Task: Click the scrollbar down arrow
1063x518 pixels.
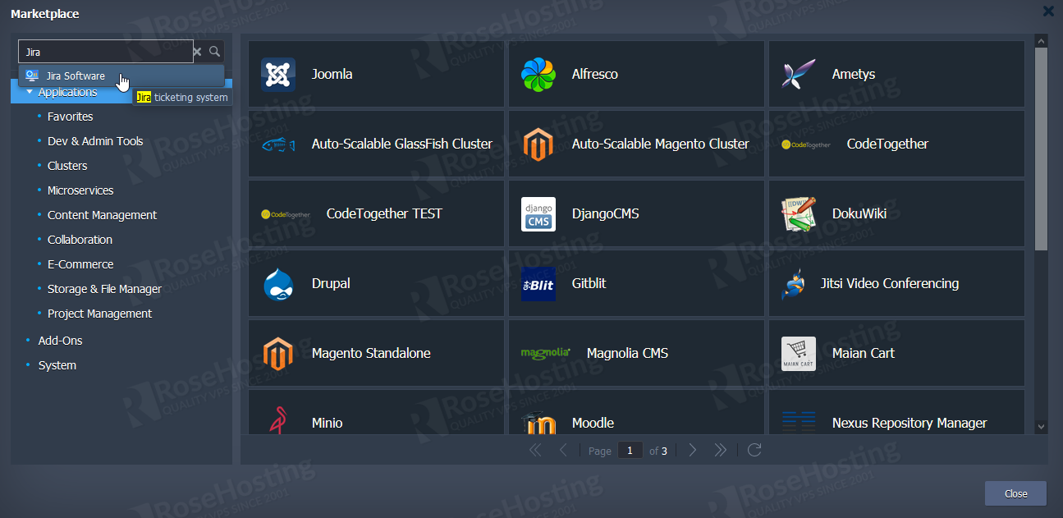Action: point(1041,427)
